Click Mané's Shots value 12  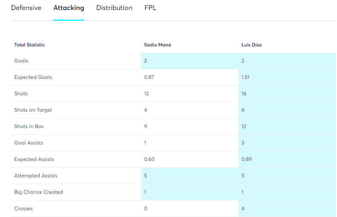(146, 94)
